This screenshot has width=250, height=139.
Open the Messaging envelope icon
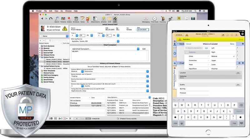[146, 19]
